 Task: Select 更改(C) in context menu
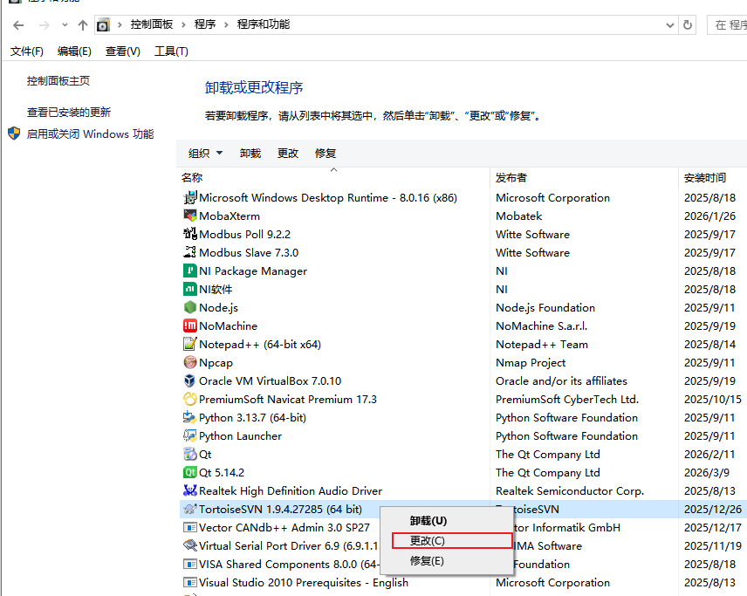click(452, 541)
